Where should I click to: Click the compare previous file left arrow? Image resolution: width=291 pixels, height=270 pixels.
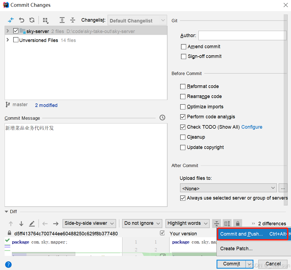45,223
